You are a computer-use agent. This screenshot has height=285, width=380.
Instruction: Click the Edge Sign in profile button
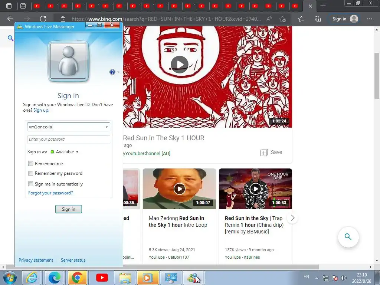[x=345, y=19]
